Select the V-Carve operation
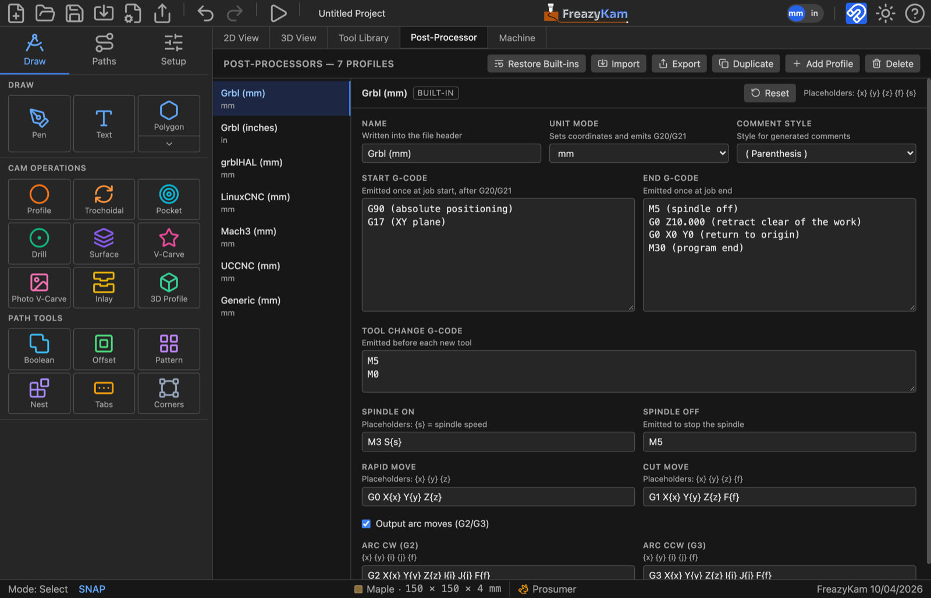This screenshot has width=931, height=598. pyautogui.click(x=169, y=244)
